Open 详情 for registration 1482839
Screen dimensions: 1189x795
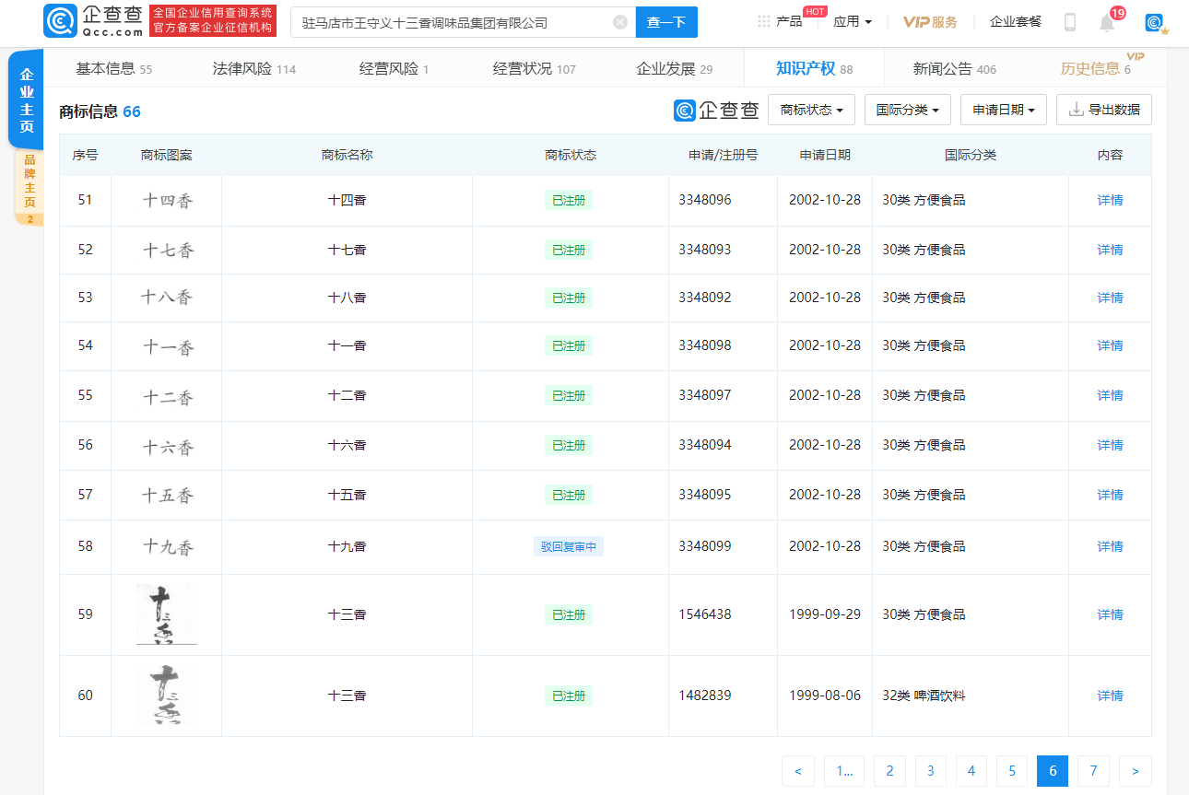1111,696
